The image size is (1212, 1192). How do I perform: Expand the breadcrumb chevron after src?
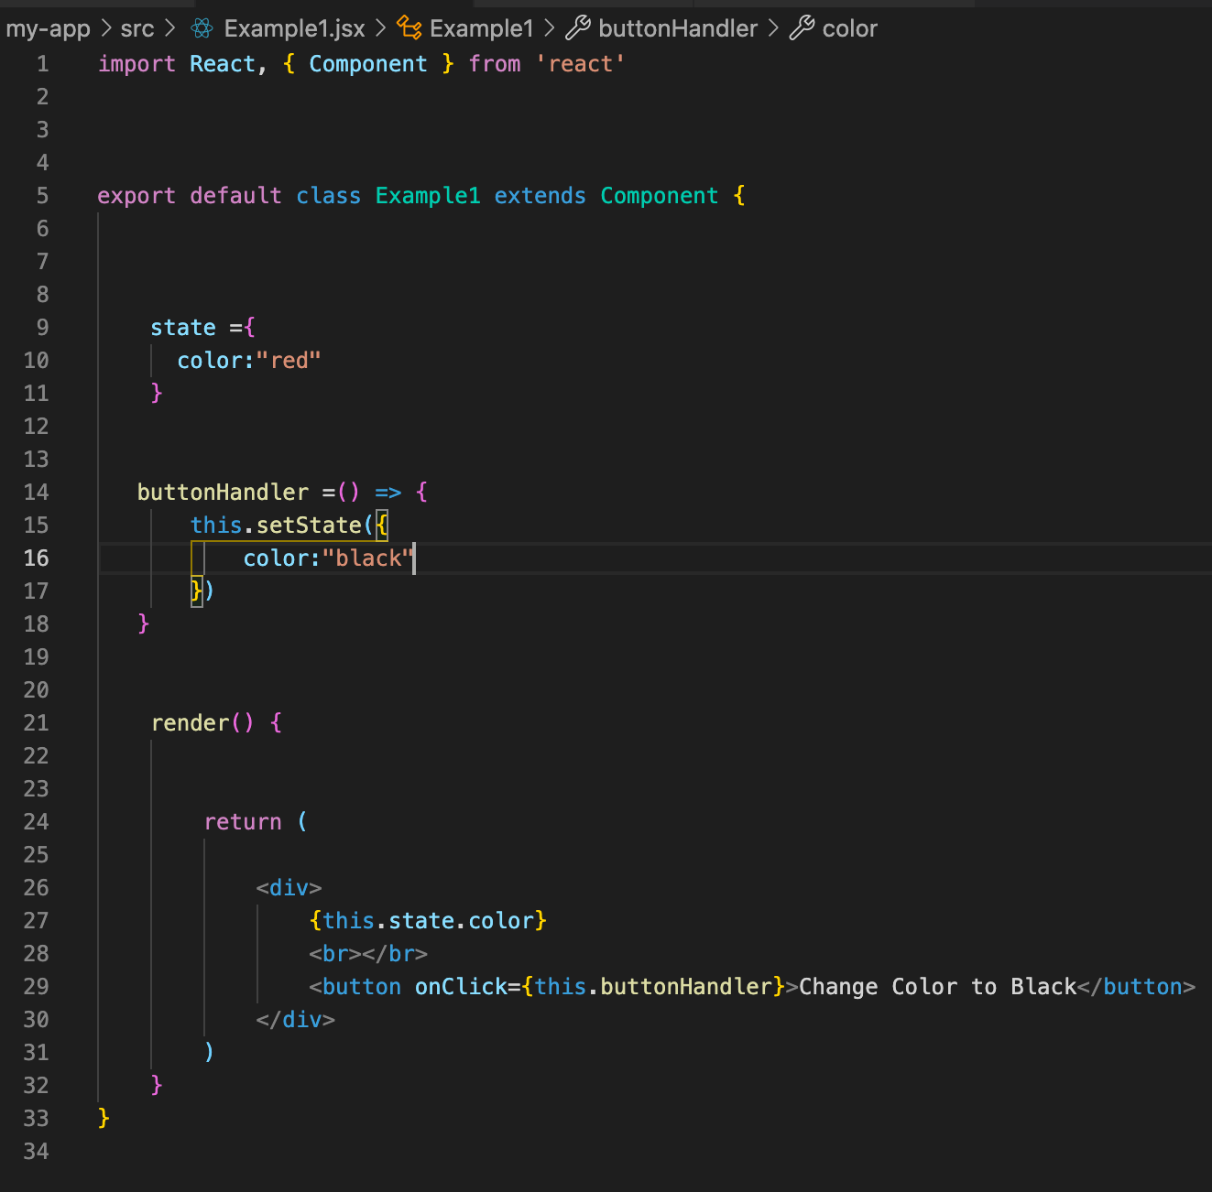pos(170,28)
